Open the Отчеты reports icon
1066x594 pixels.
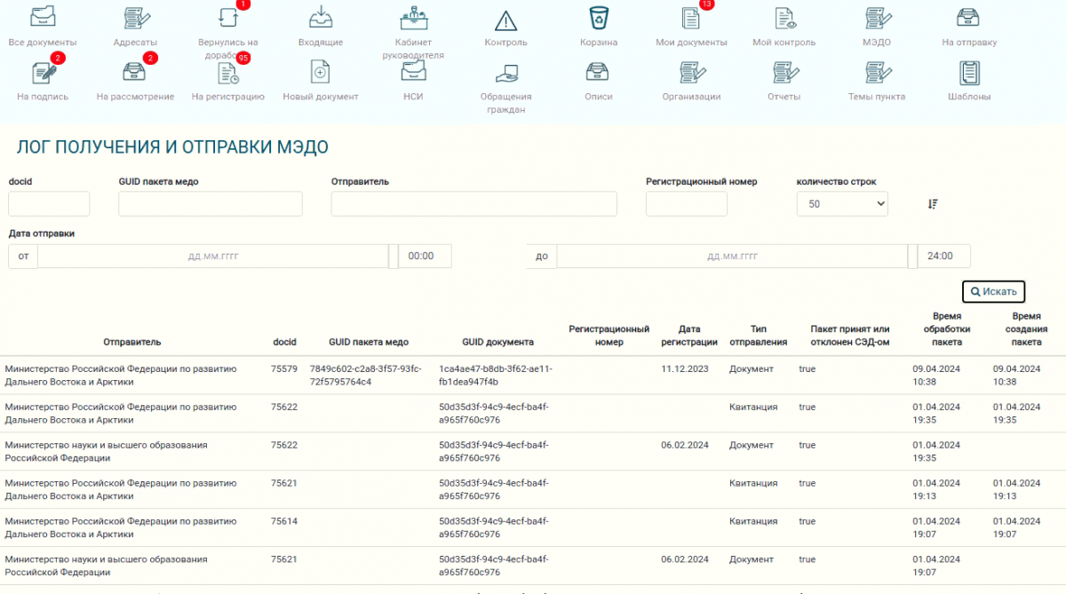(x=784, y=72)
